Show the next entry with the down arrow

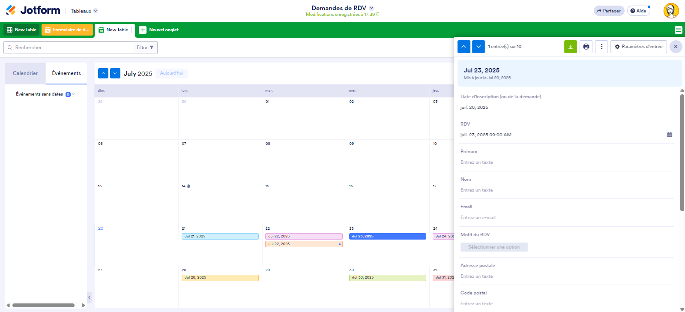pos(479,47)
